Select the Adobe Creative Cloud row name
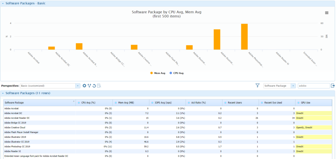The image size is (336, 159). tap(15, 127)
